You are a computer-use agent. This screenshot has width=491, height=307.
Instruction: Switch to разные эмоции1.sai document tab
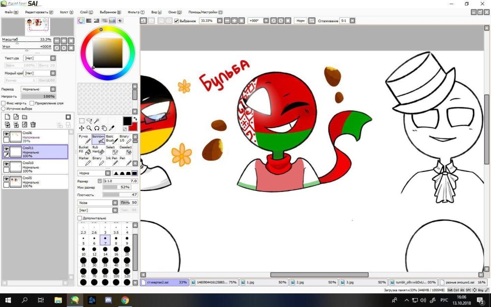click(463, 282)
